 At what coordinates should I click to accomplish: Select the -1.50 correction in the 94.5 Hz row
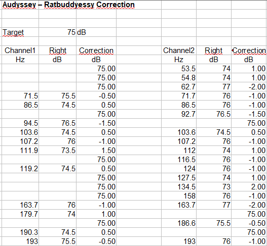pyautogui.click(x=96, y=123)
